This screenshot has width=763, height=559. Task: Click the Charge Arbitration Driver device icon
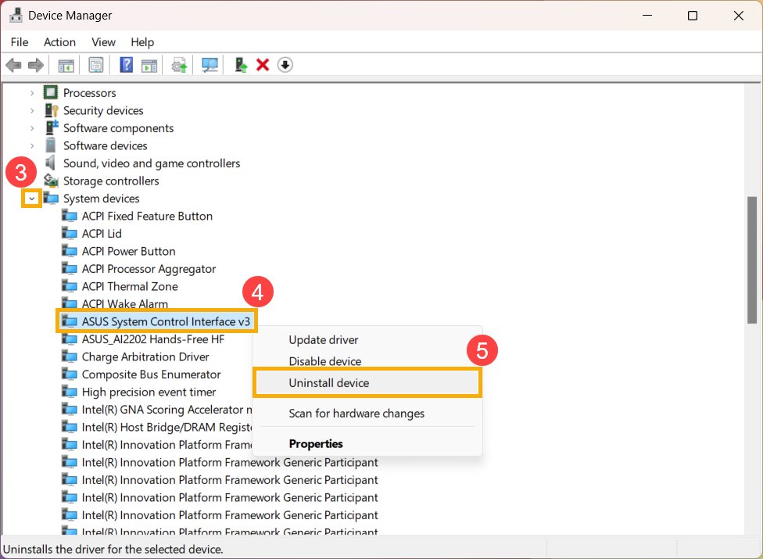(x=69, y=357)
